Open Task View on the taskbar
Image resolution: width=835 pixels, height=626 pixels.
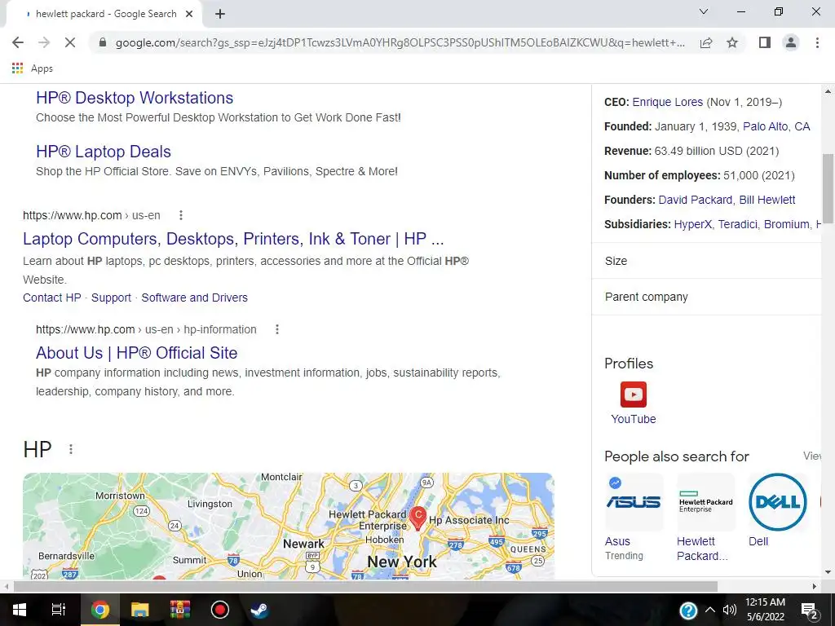(59, 610)
